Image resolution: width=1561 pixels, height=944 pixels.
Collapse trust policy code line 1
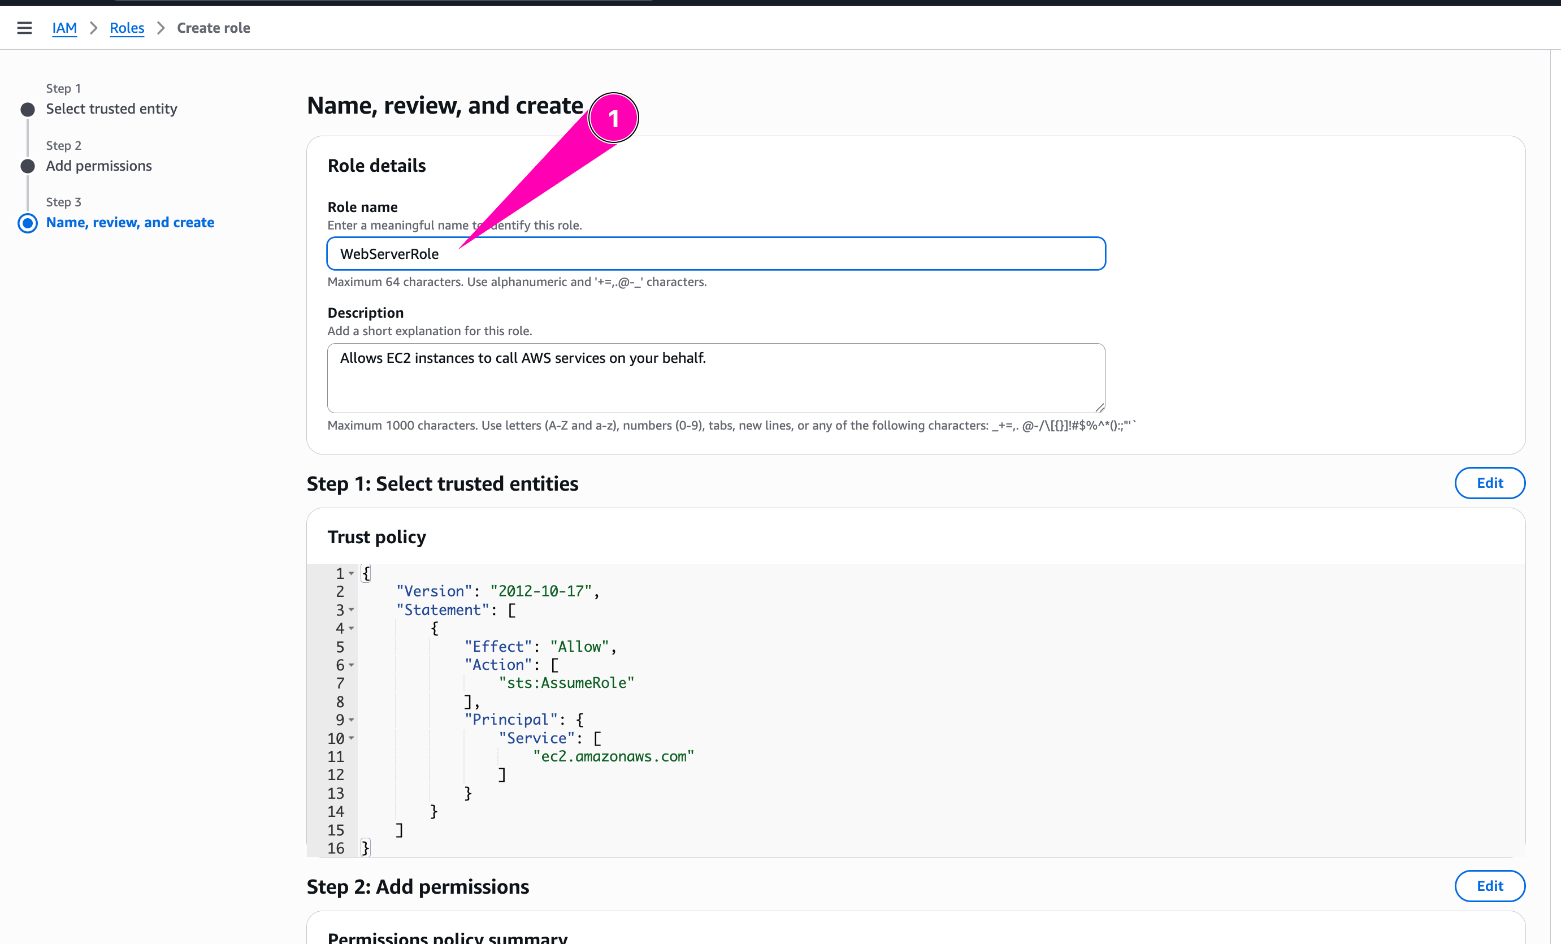[x=352, y=573]
